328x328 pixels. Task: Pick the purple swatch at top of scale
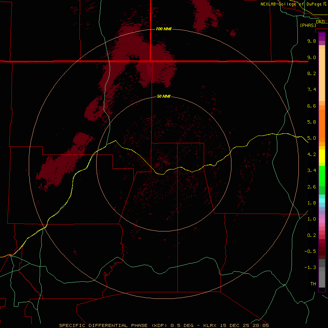point(322,36)
